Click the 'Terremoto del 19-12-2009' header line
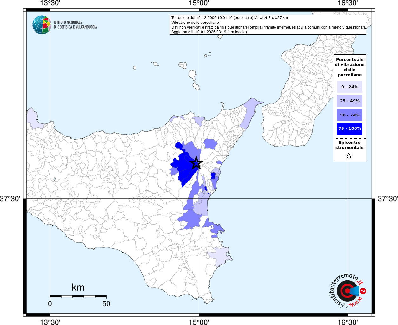The image size is (398, 325). pos(229,18)
